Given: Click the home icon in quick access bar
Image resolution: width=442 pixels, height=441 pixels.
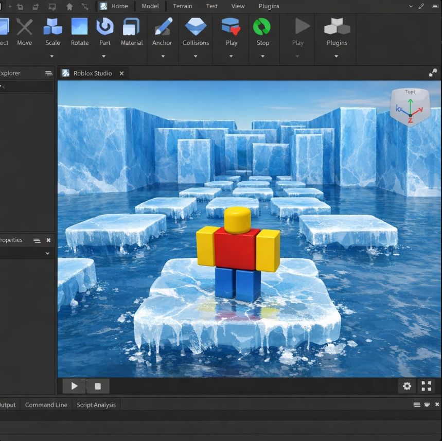Looking at the screenshot, I should 69,7.
